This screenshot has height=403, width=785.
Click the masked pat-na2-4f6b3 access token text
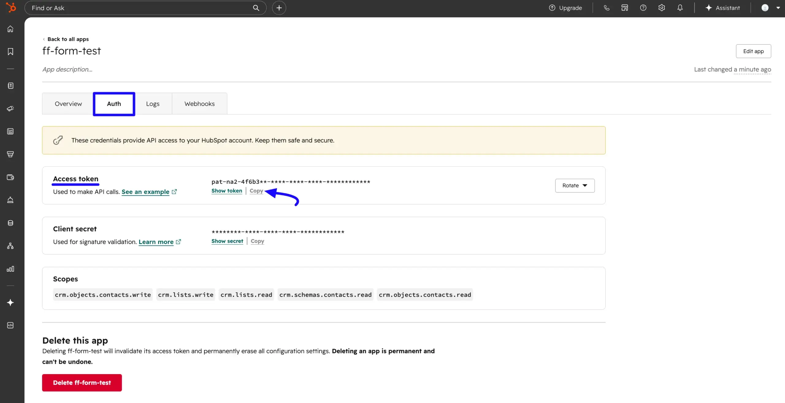[x=291, y=181]
